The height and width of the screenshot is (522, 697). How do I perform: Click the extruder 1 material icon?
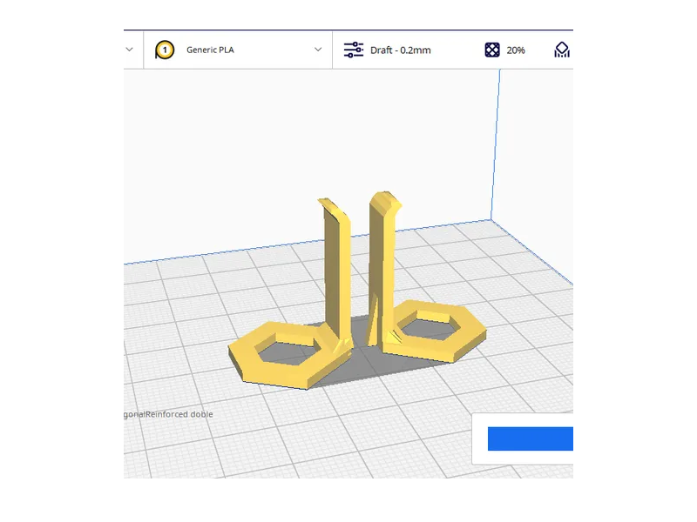(x=165, y=50)
